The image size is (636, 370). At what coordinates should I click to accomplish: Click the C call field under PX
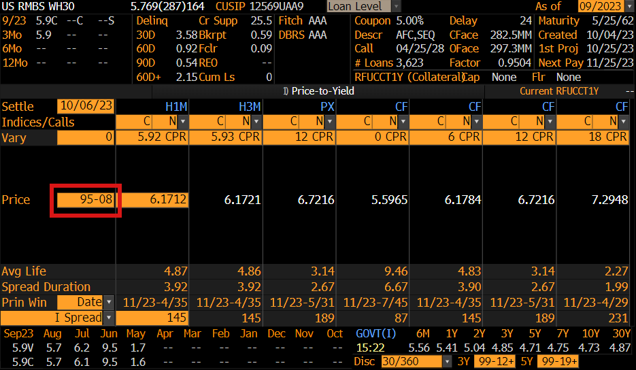281,121
